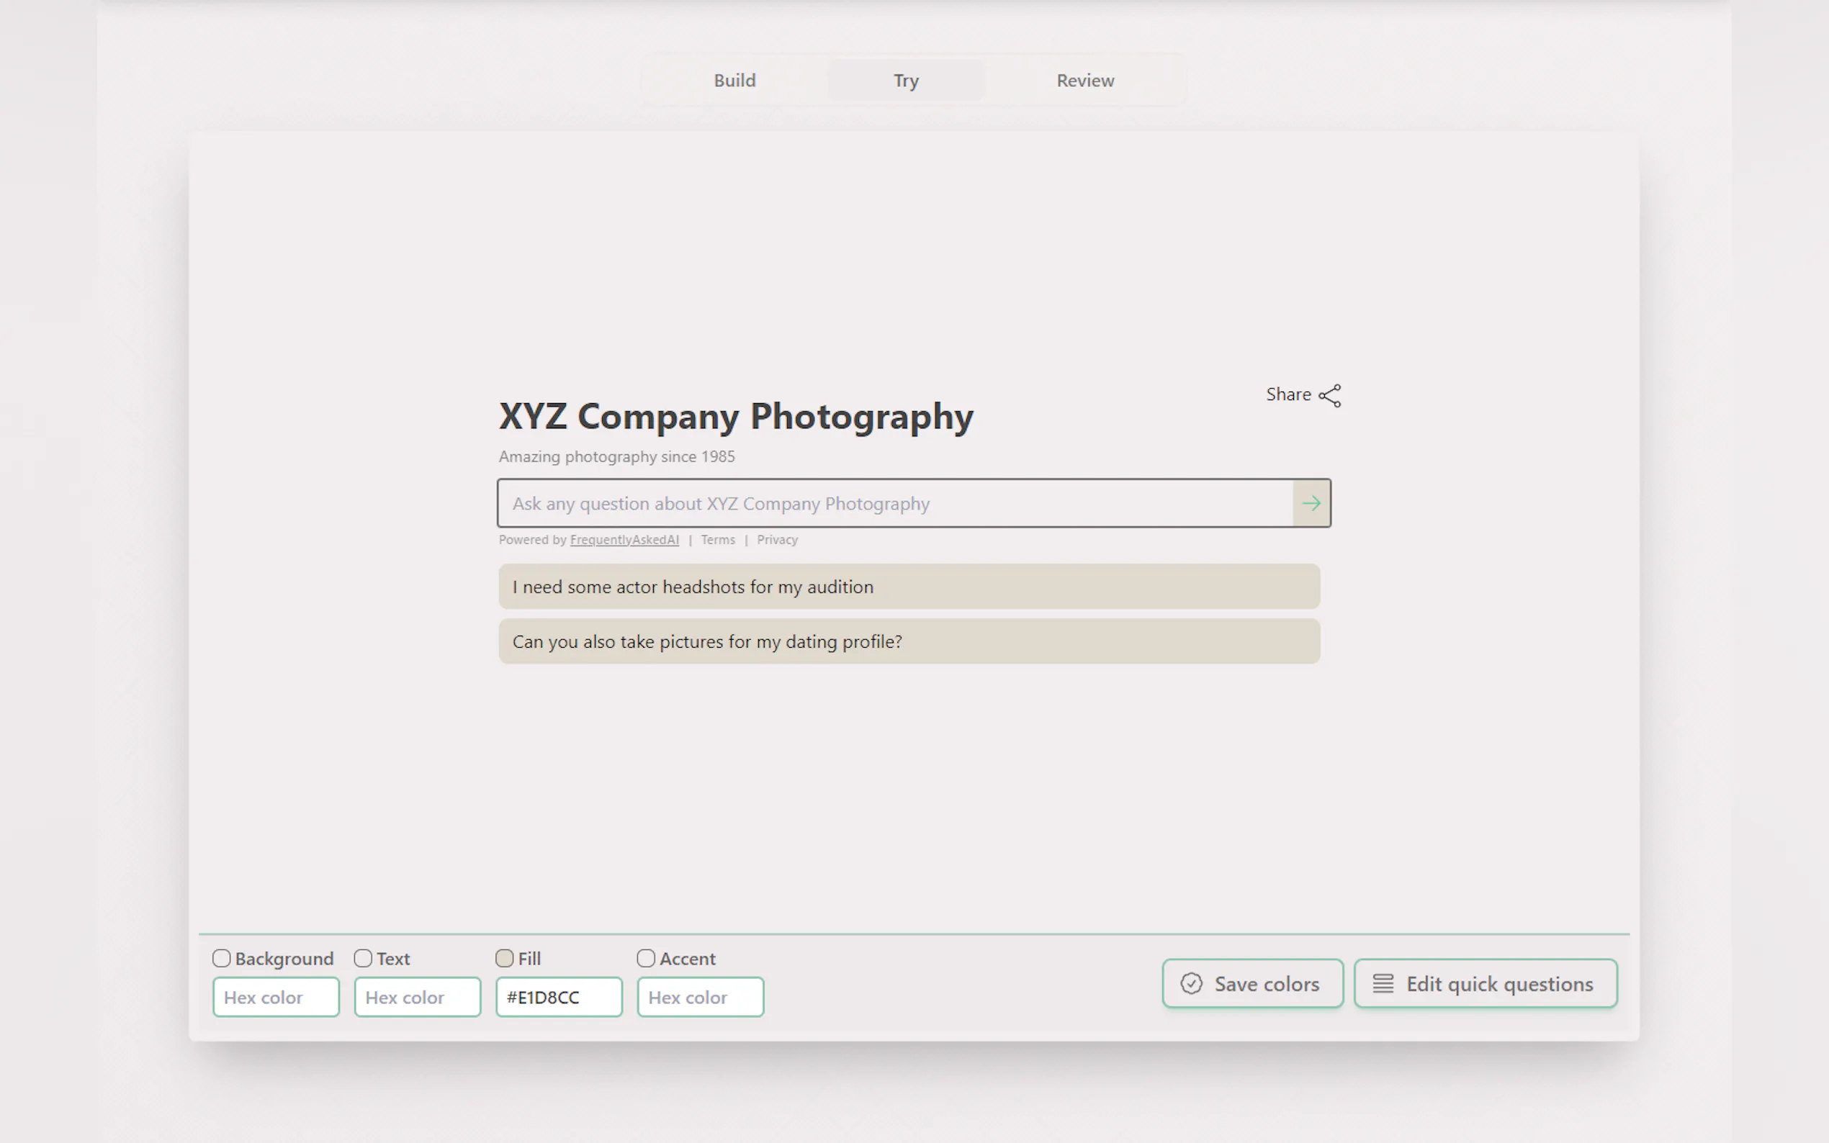Click the Save colors button
Image resolution: width=1829 pixels, height=1143 pixels.
(x=1253, y=983)
